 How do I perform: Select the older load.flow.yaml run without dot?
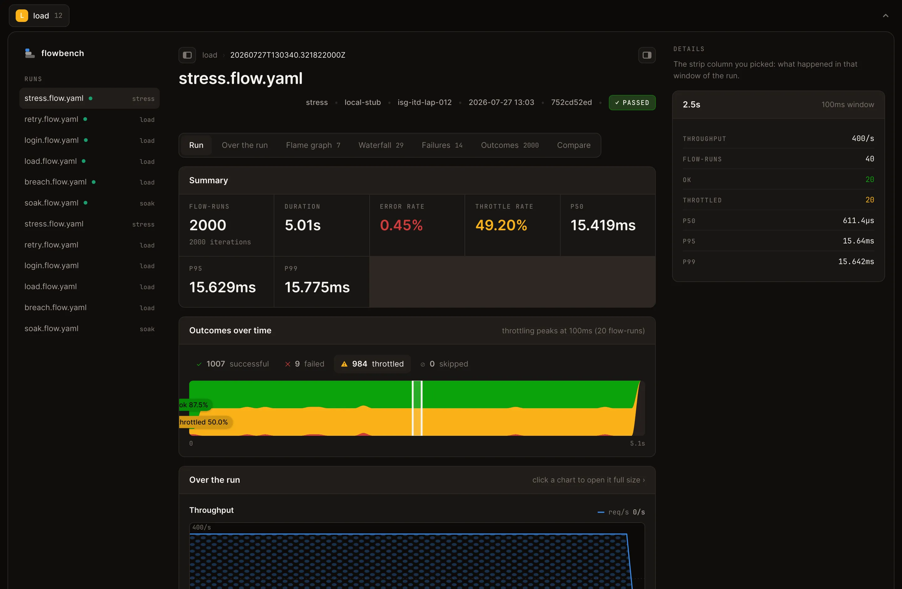90,287
